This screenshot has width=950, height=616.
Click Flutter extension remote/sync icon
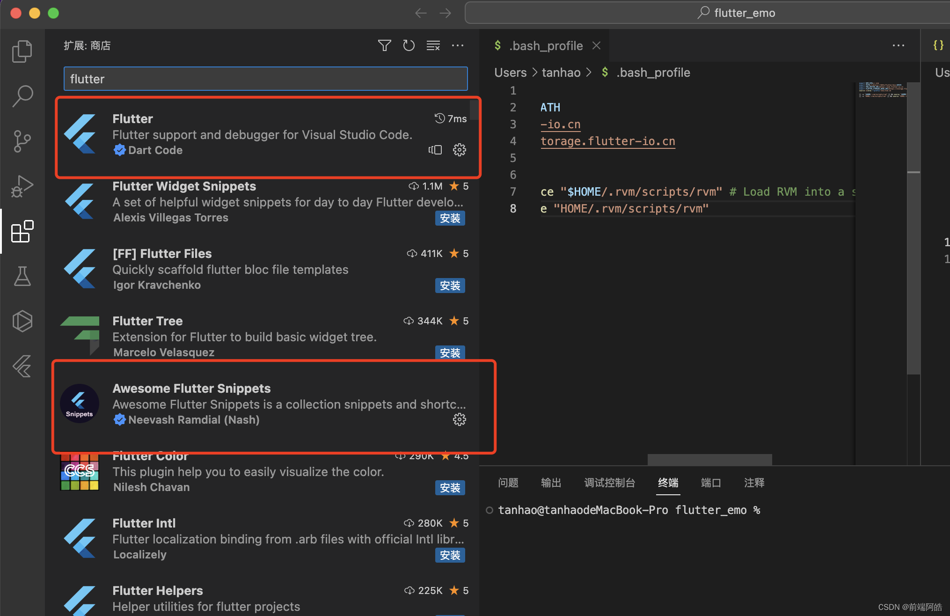point(435,150)
